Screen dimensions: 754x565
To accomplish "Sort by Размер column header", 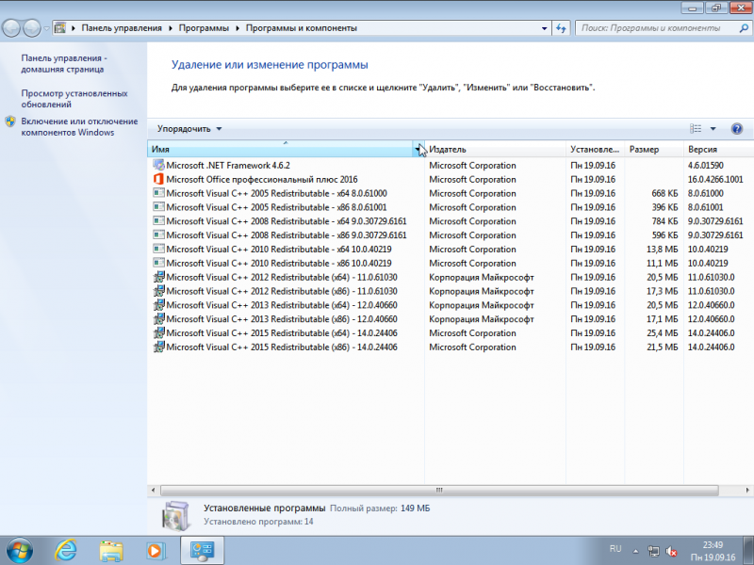I will [654, 150].
